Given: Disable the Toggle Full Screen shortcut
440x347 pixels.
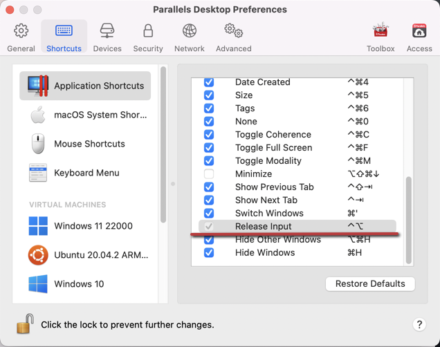Looking at the screenshot, I should pos(209,148).
